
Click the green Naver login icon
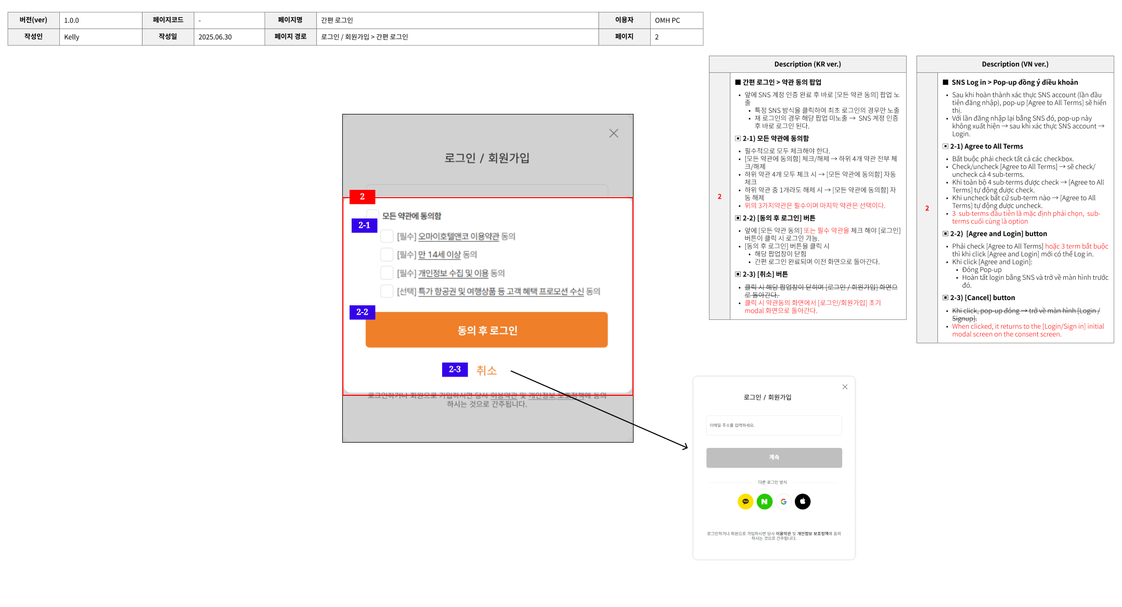(764, 501)
